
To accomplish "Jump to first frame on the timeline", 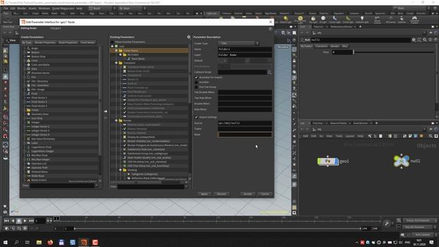I will tap(6, 221).
